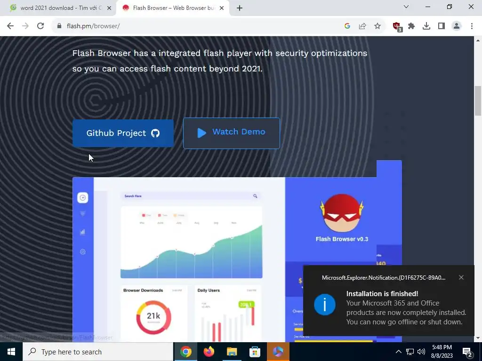This screenshot has height=361, width=482.
Task: Click the Google icon in address bar
Action: (x=347, y=26)
